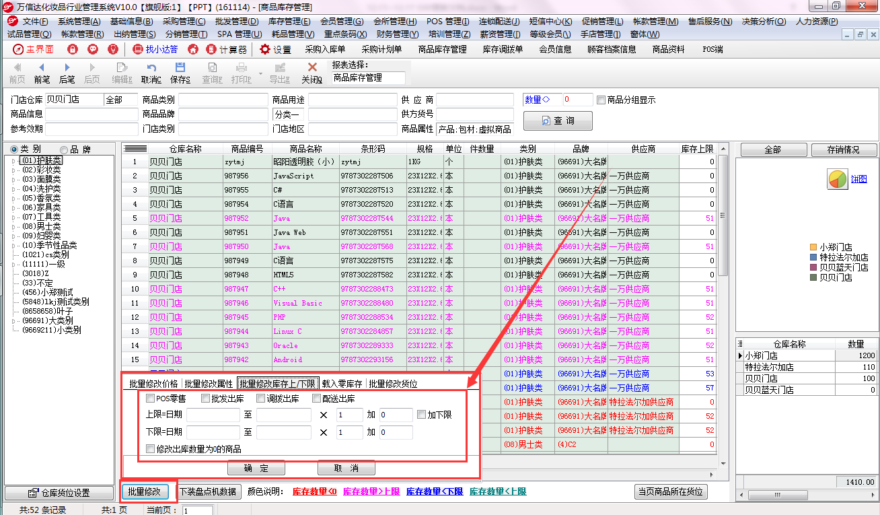Click the 全部 button in right panel
Image resolution: width=880 pixels, height=515 pixels.
[772, 150]
